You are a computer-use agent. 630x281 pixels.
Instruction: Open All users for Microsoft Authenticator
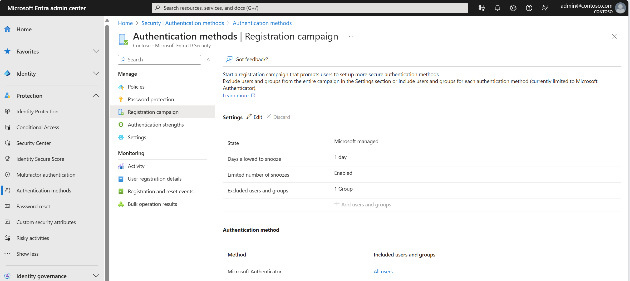pyautogui.click(x=383, y=271)
